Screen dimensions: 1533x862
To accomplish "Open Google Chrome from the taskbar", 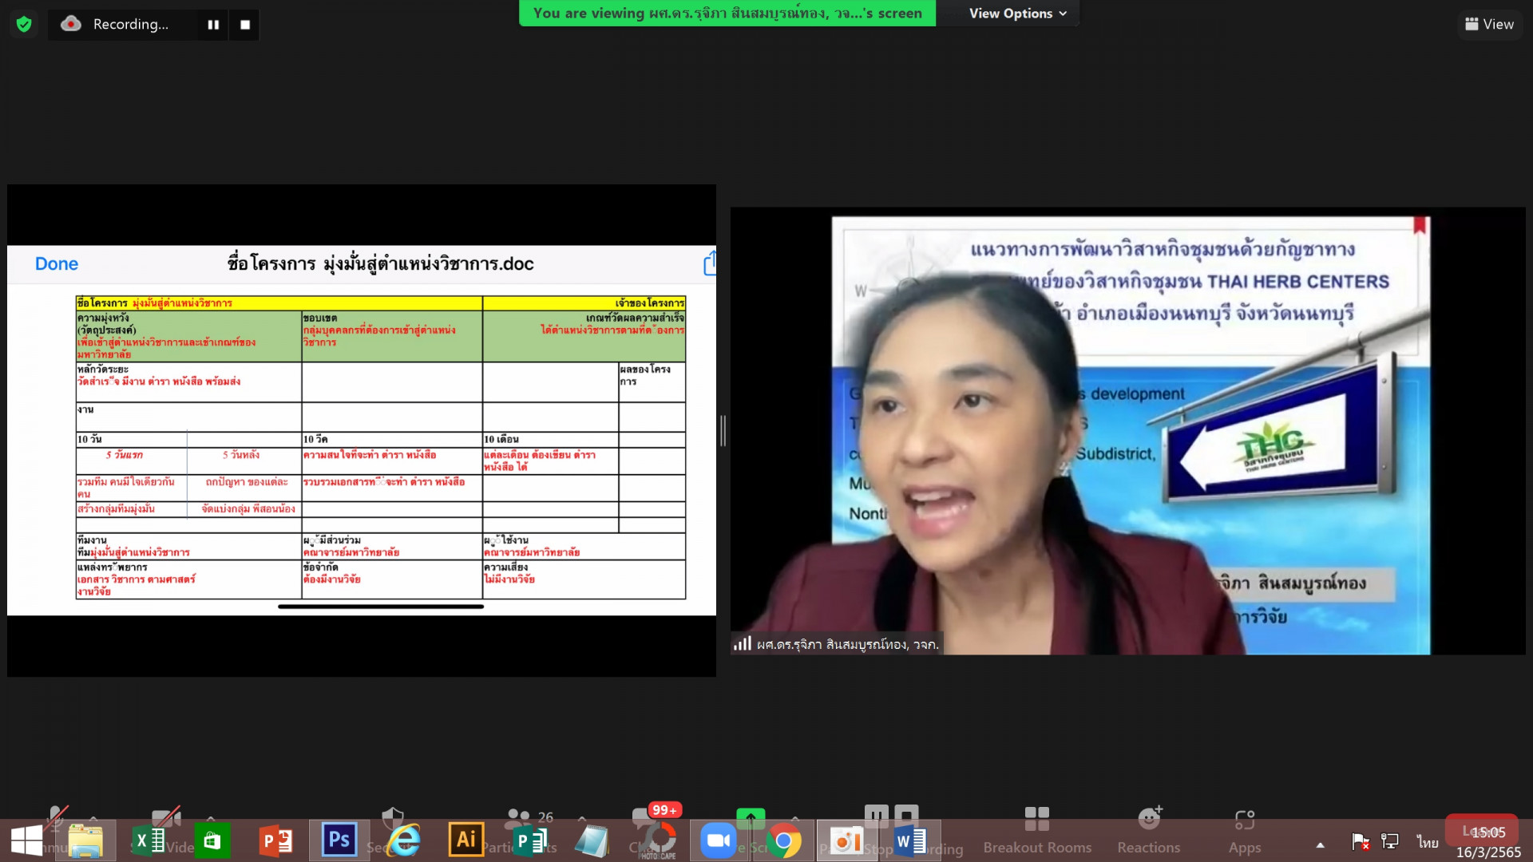I will 783,841.
